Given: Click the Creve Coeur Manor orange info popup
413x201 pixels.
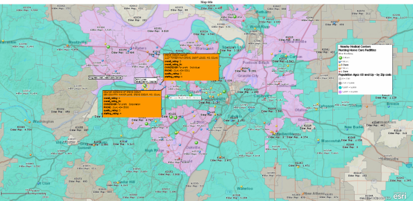Looking at the screenshot, I should [191, 66].
